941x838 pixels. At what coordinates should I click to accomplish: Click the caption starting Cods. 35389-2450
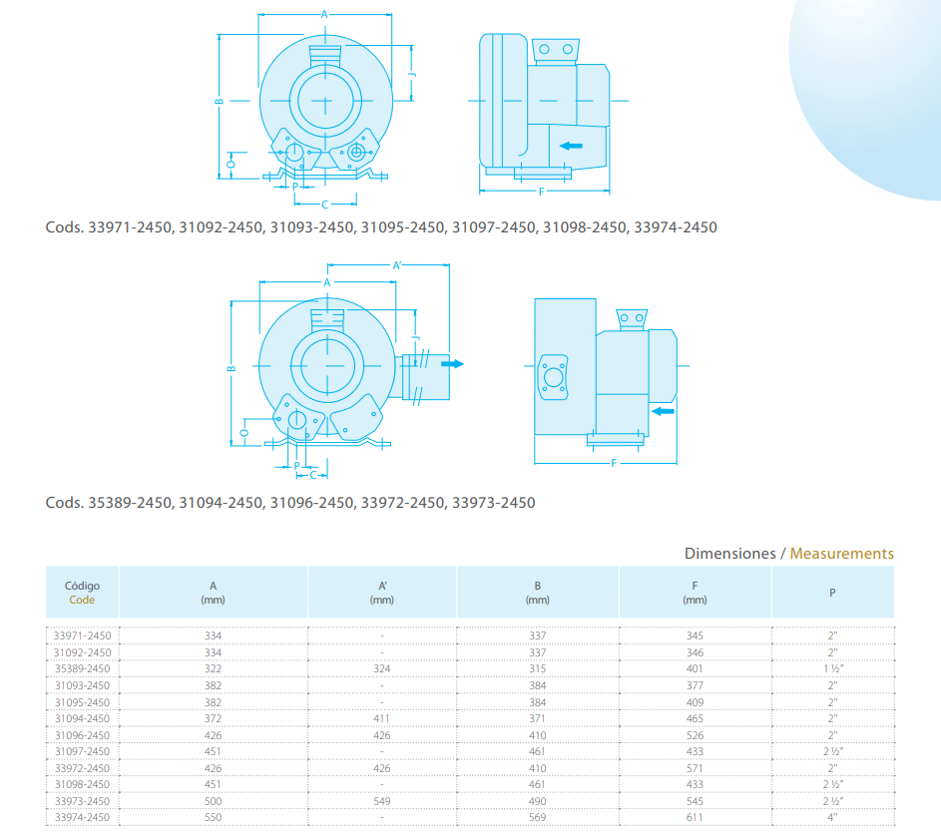[x=290, y=503]
